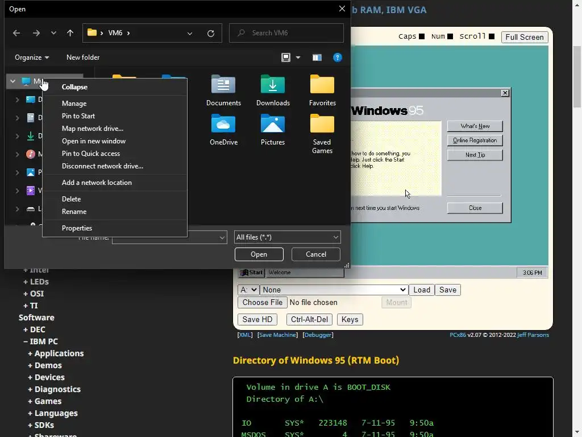Click Cancel button in dialog

[316, 254]
